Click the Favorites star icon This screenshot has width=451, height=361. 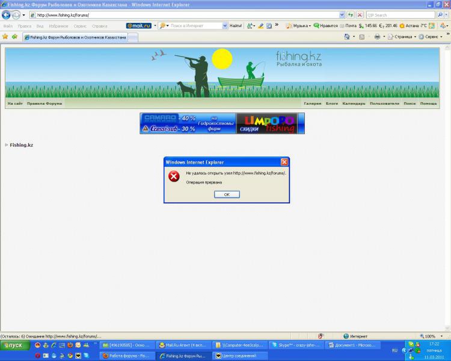[x=5, y=37]
